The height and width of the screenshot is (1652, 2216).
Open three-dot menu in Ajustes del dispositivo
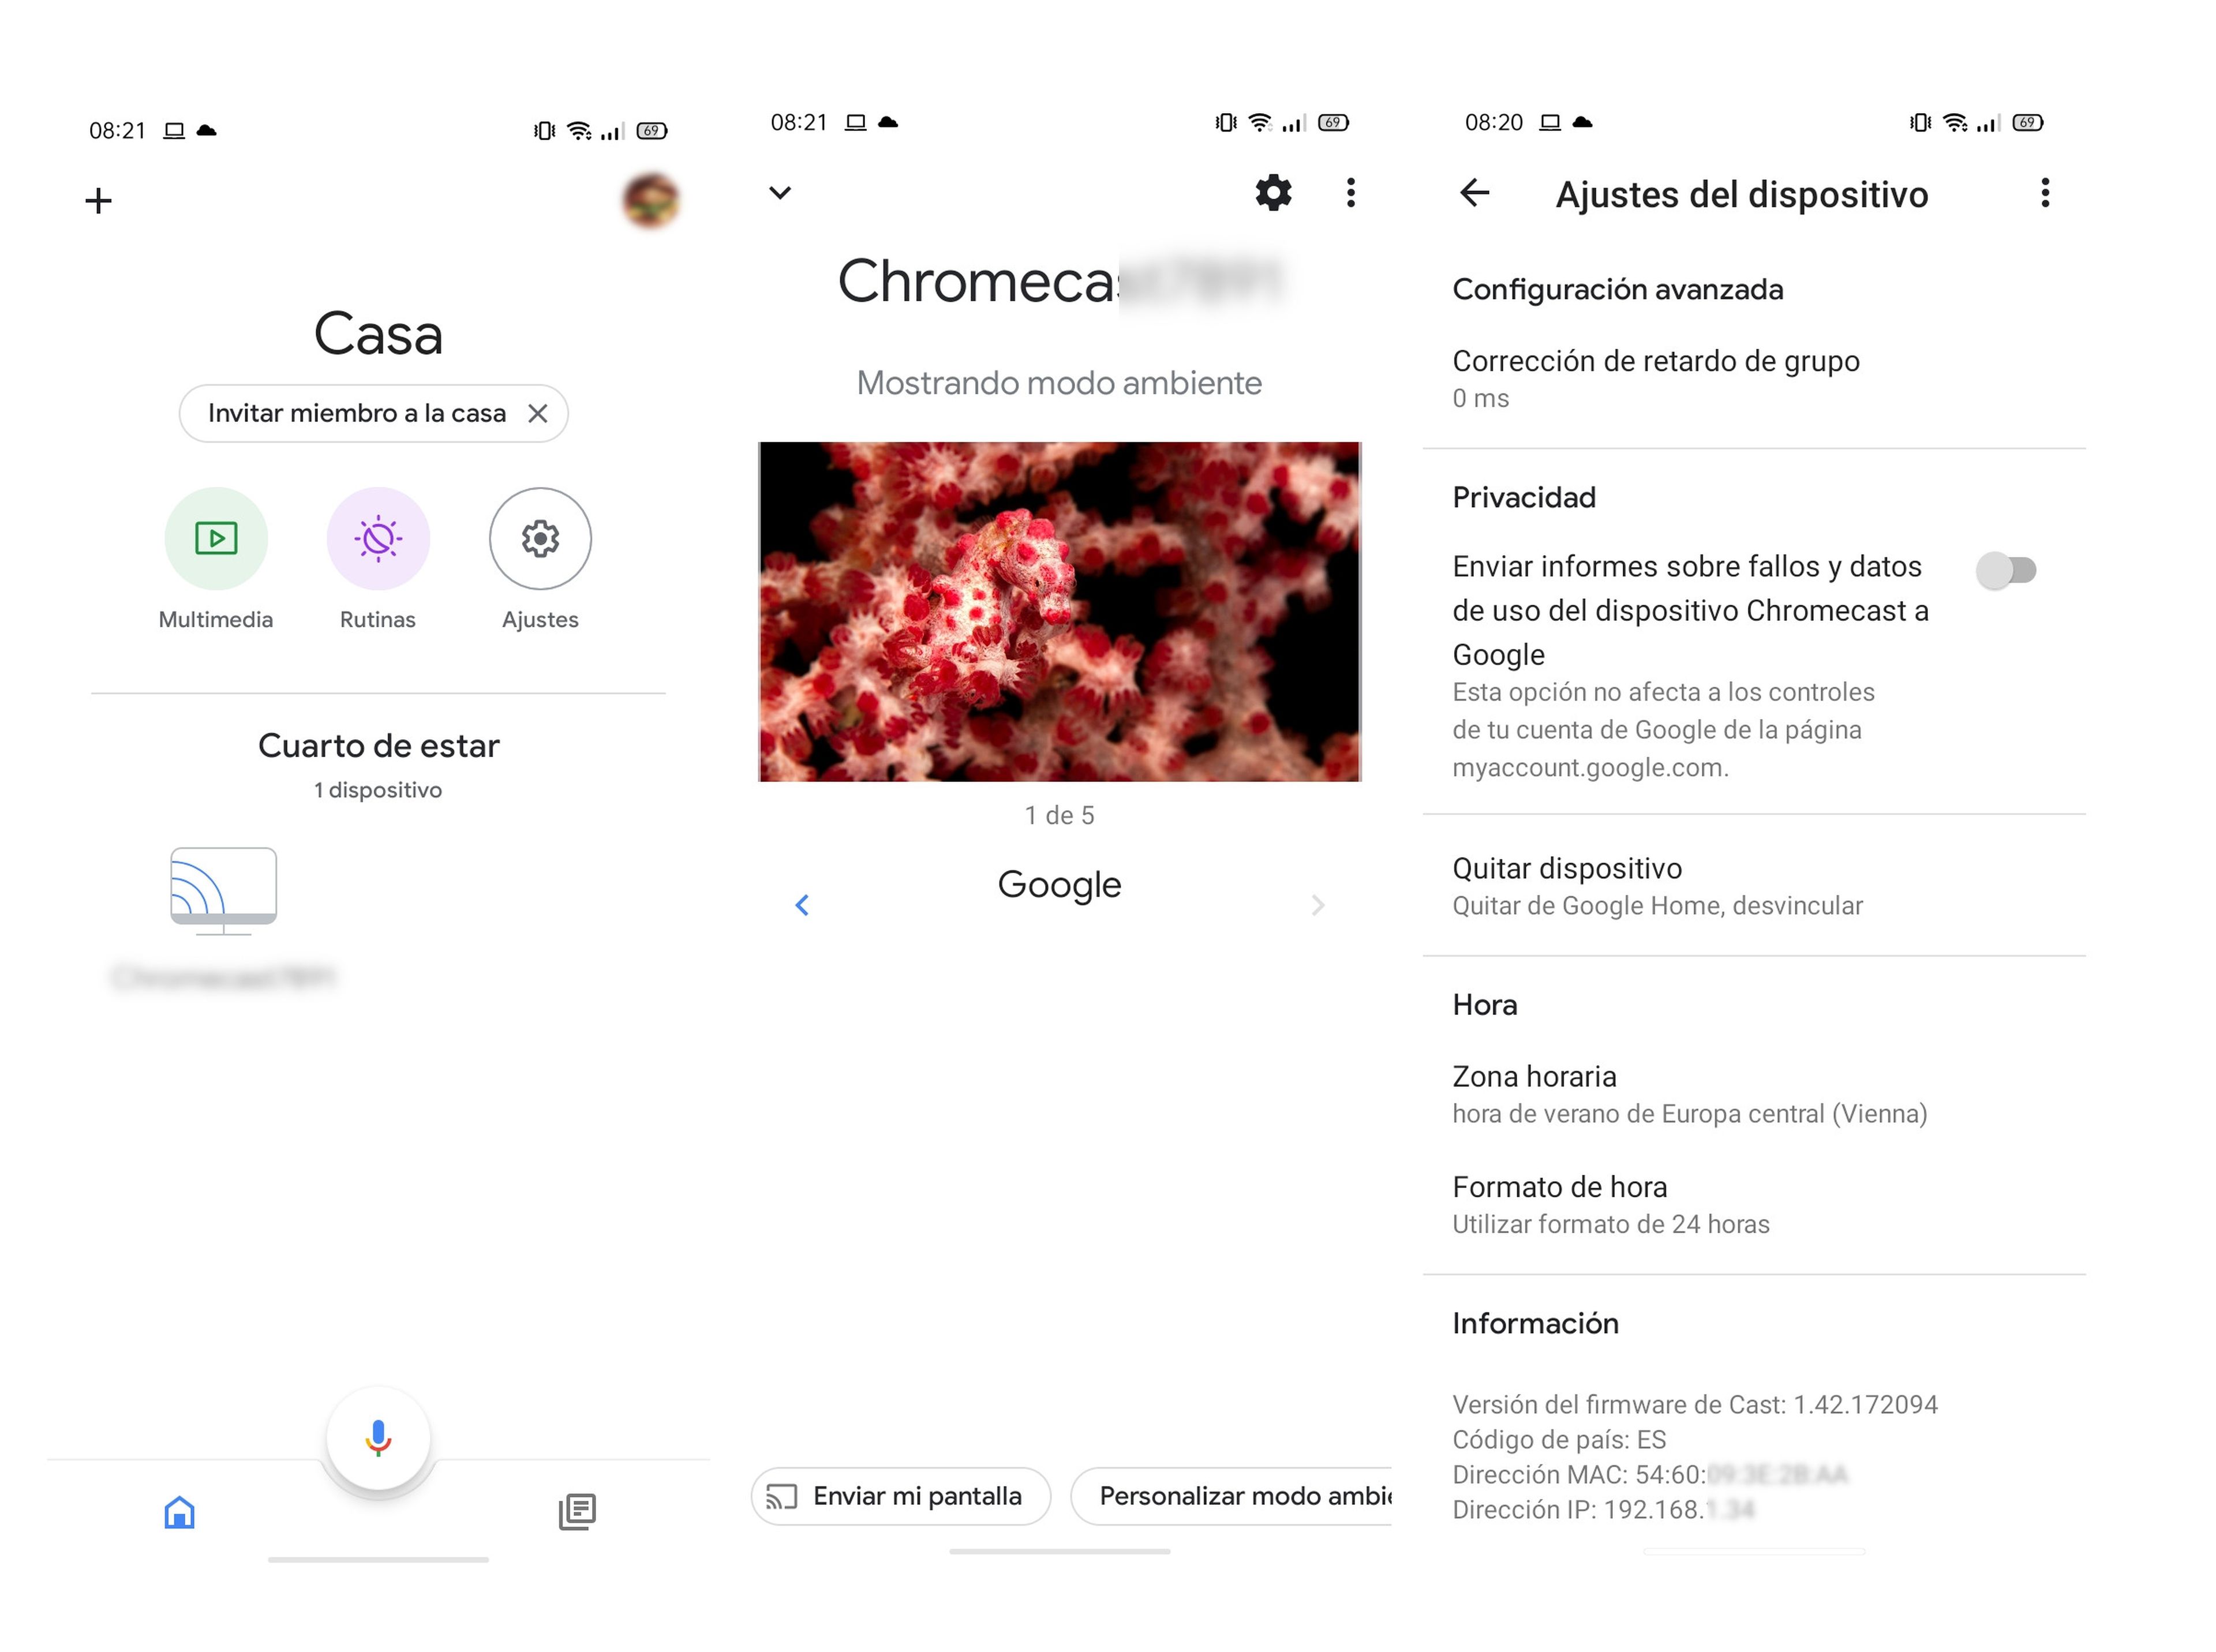point(2044,192)
